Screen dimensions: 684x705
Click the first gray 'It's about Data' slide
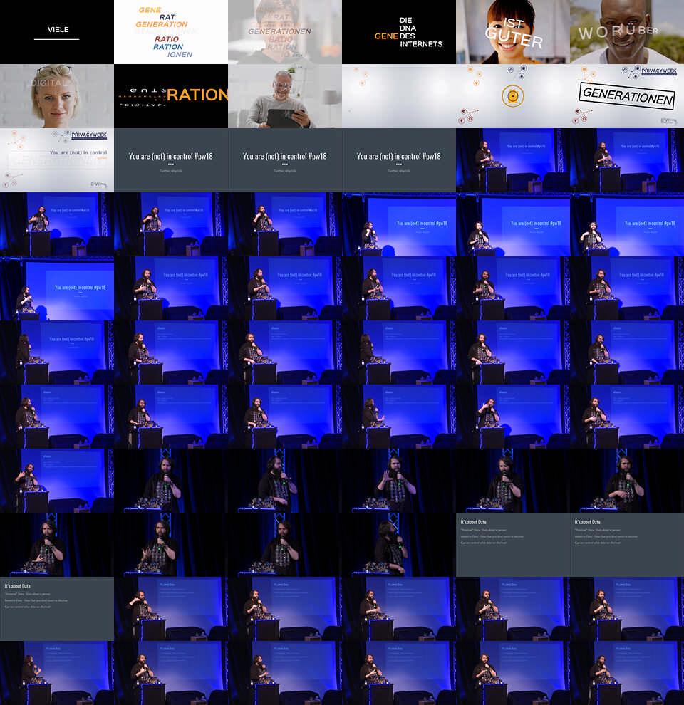(x=513, y=545)
